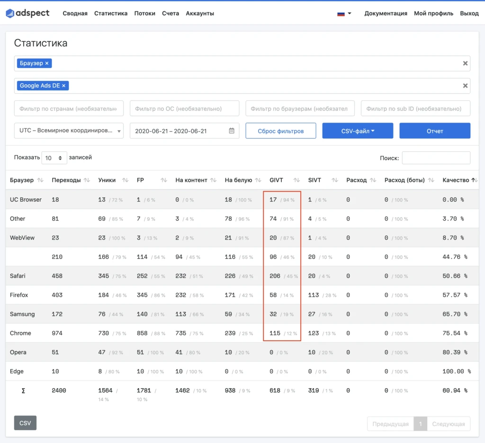Click Firefox's SIVT value 113
Image resolution: width=485 pixels, height=443 pixels.
coord(314,295)
